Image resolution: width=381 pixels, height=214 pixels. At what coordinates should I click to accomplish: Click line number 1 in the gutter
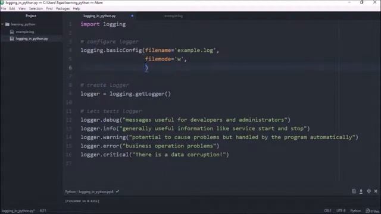point(70,24)
